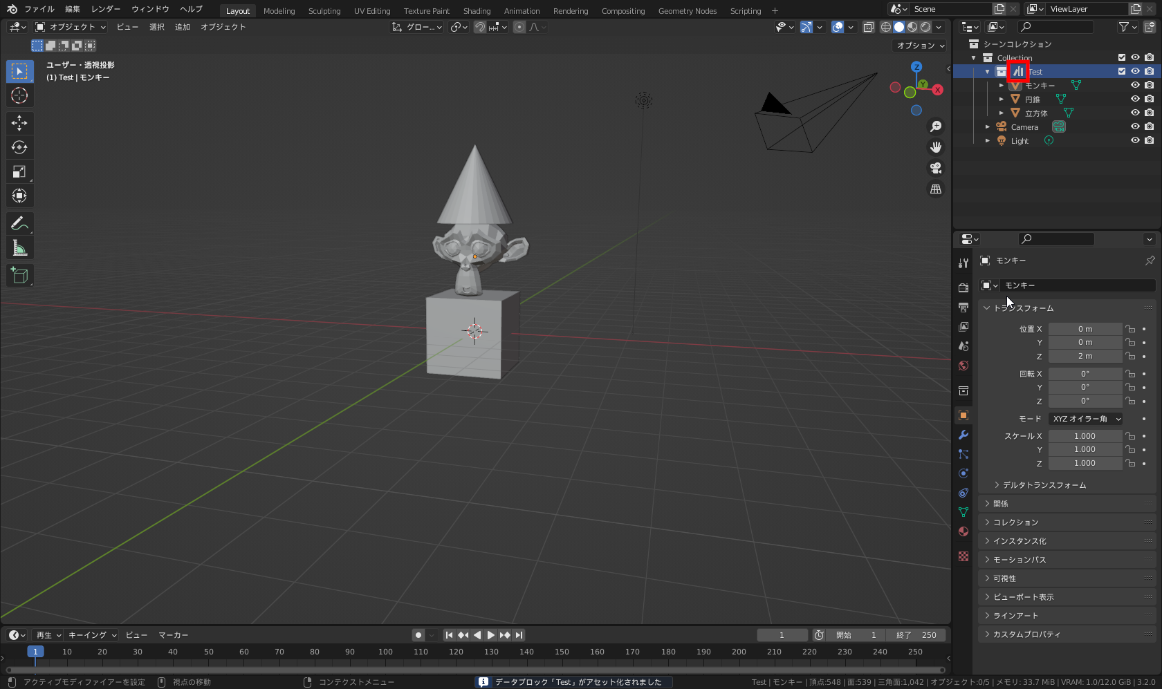Open the Tool properties tab
The image size is (1162, 689).
pyautogui.click(x=963, y=263)
